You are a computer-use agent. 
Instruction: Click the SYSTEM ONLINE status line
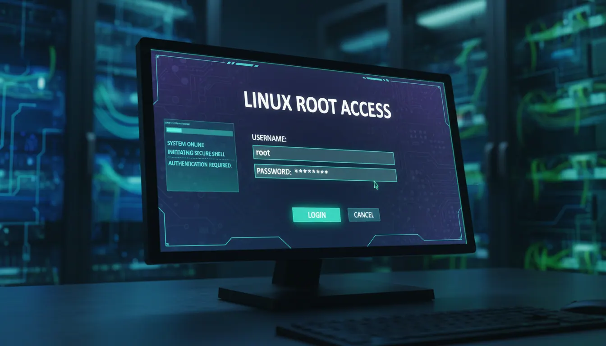coord(186,144)
